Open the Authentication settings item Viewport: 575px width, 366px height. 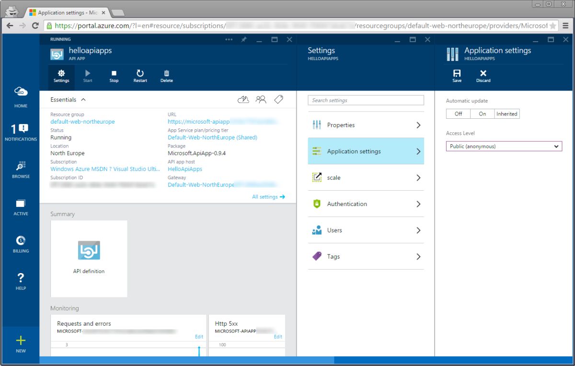coord(366,204)
